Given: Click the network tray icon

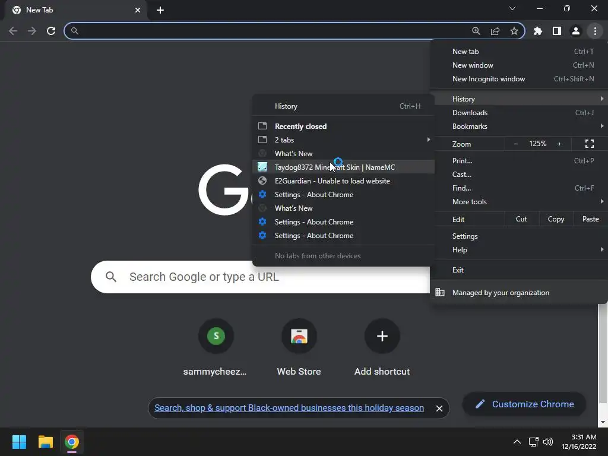Looking at the screenshot, I should (x=534, y=442).
